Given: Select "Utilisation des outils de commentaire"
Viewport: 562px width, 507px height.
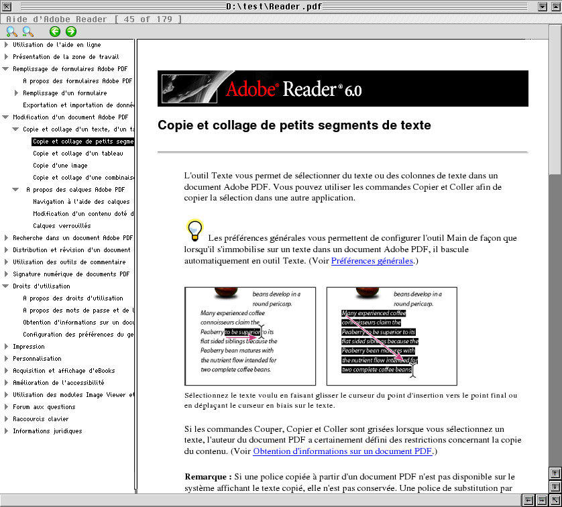Looking at the screenshot, I should 69,262.
